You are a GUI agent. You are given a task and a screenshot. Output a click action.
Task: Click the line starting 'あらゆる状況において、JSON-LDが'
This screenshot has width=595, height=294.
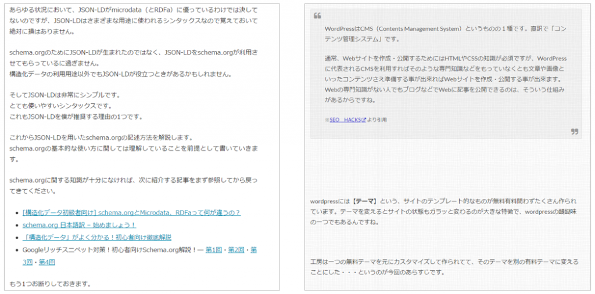point(133,9)
